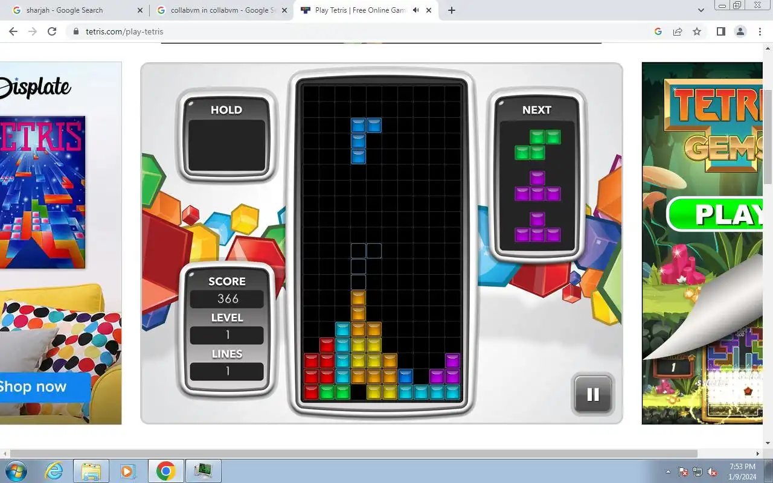View site information lock icon

pos(76,31)
